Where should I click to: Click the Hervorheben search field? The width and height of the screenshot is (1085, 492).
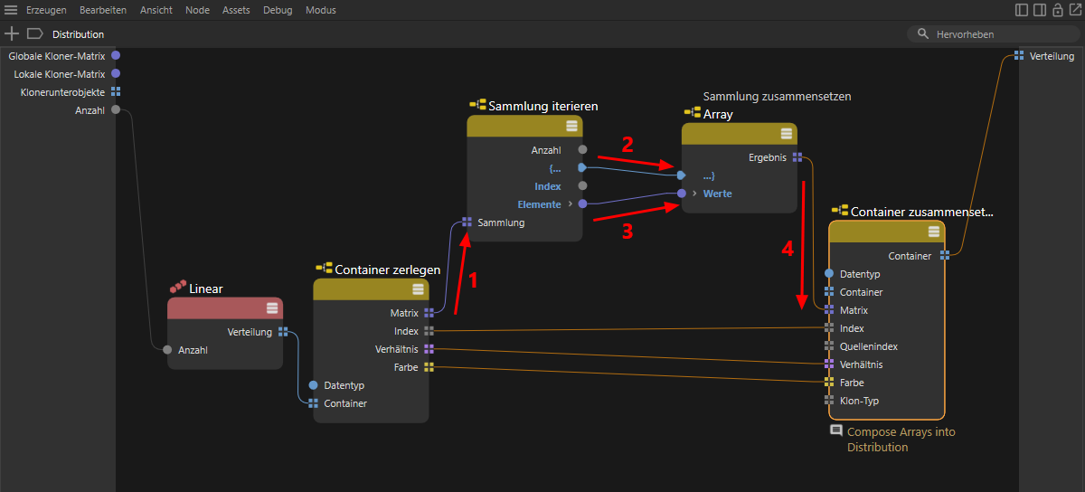click(x=999, y=33)
